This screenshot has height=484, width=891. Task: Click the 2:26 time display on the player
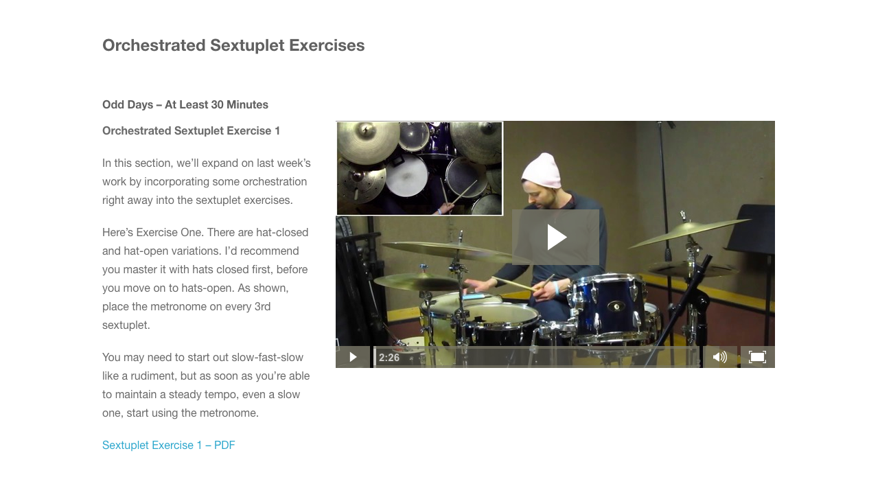coord(389,358)
